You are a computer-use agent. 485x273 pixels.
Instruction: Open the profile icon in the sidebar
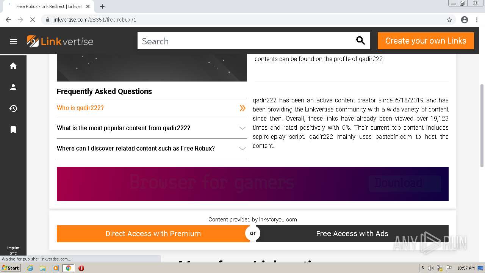pyautogui.click(x=13, y=87)
